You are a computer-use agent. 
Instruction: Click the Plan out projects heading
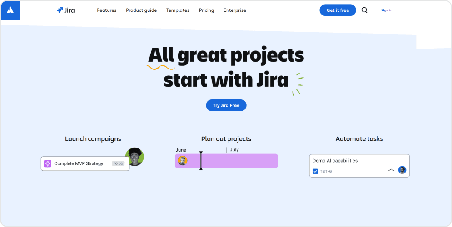[x=226, y=139]
